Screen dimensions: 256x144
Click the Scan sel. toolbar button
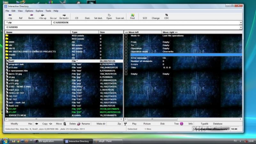(120, 18)
